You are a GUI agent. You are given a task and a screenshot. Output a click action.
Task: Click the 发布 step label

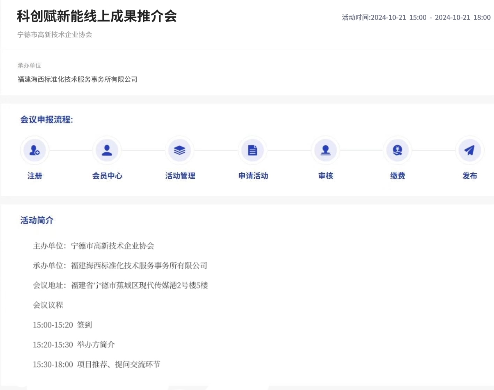pos(470,176)
